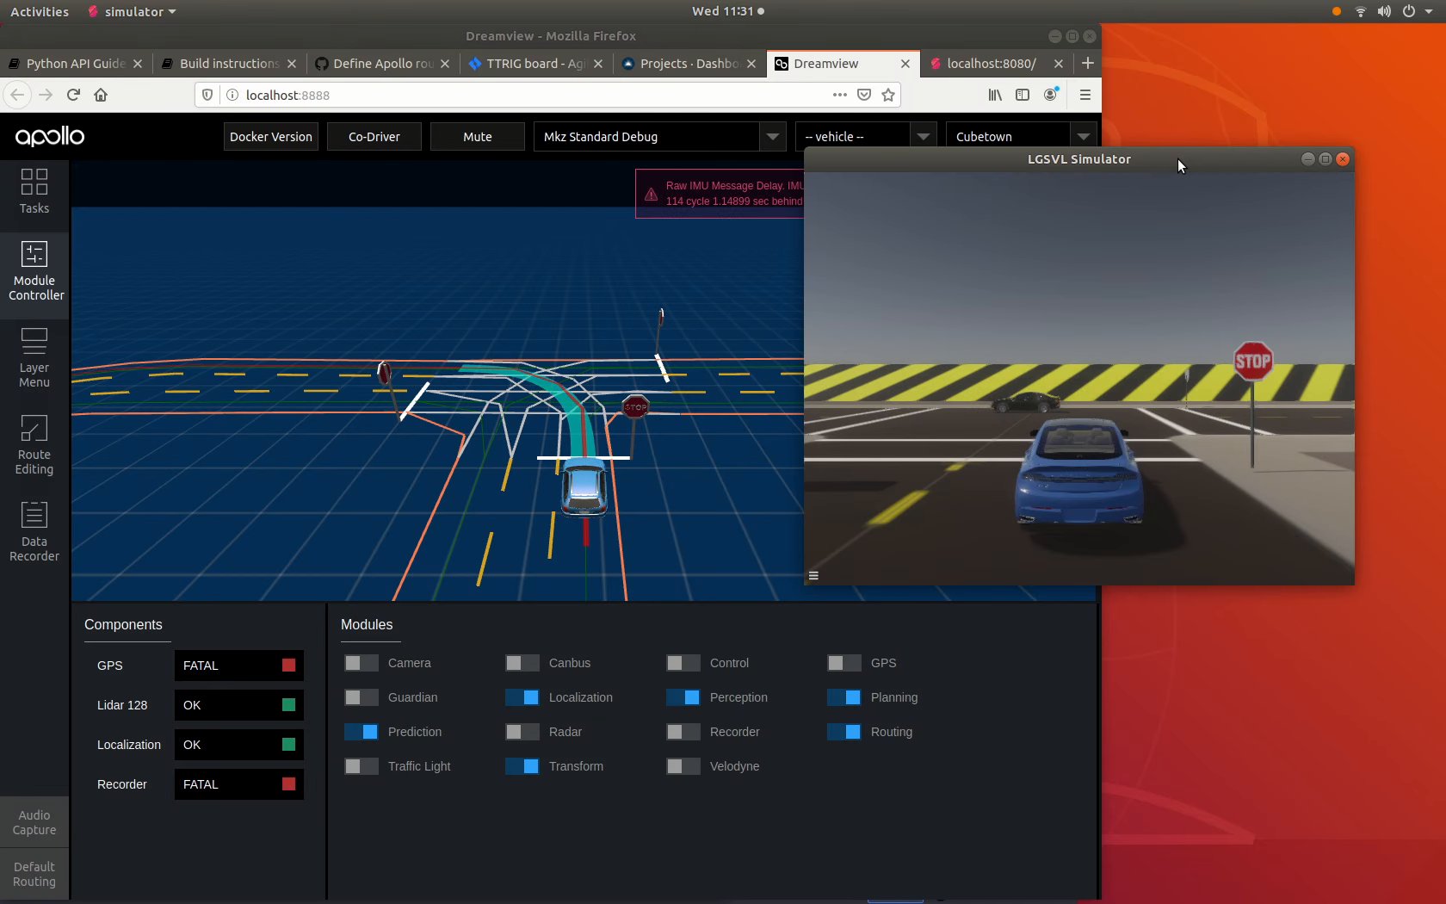The width and height of the screenshot is (1446, 904).
Task: Bookmark this page with the star icon
Action: [888, 95]
